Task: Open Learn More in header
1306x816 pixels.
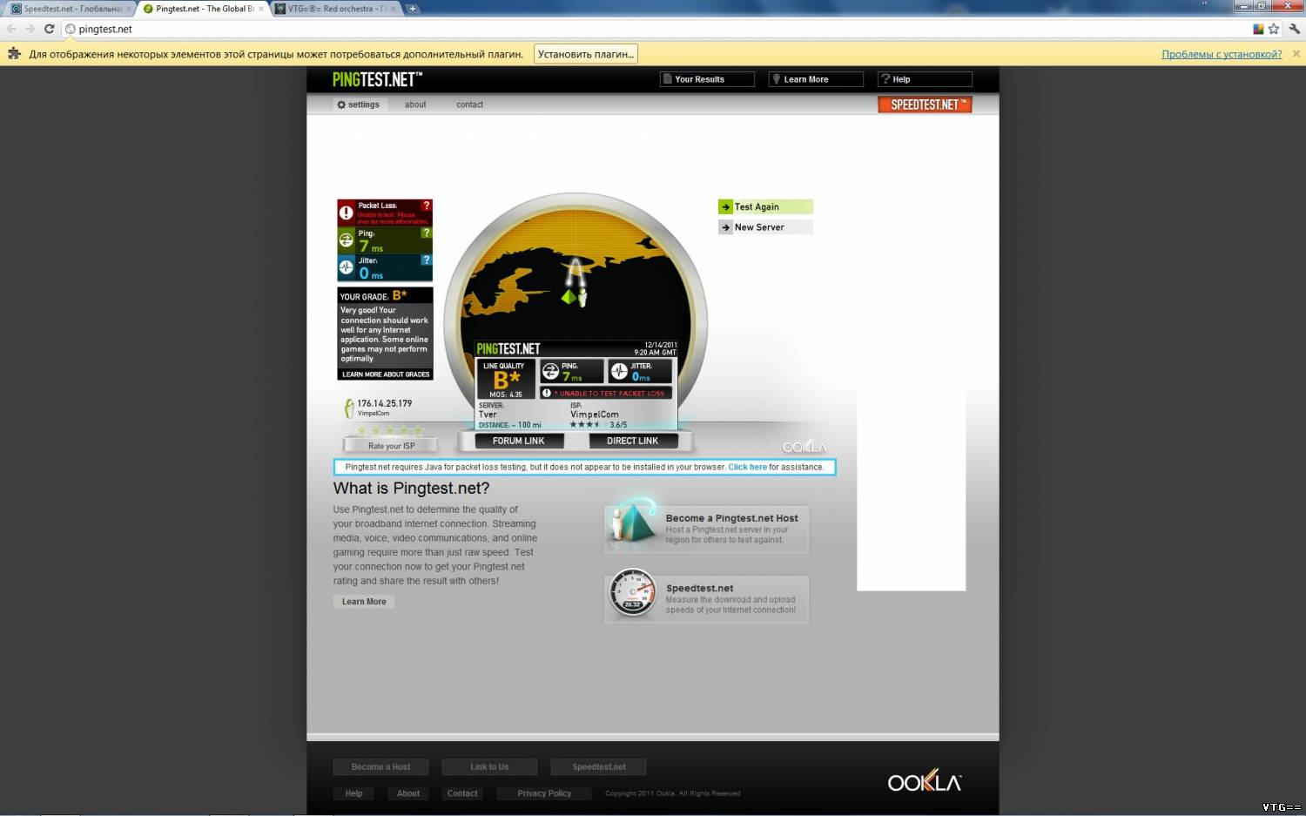Action: (x=816, y=79)
